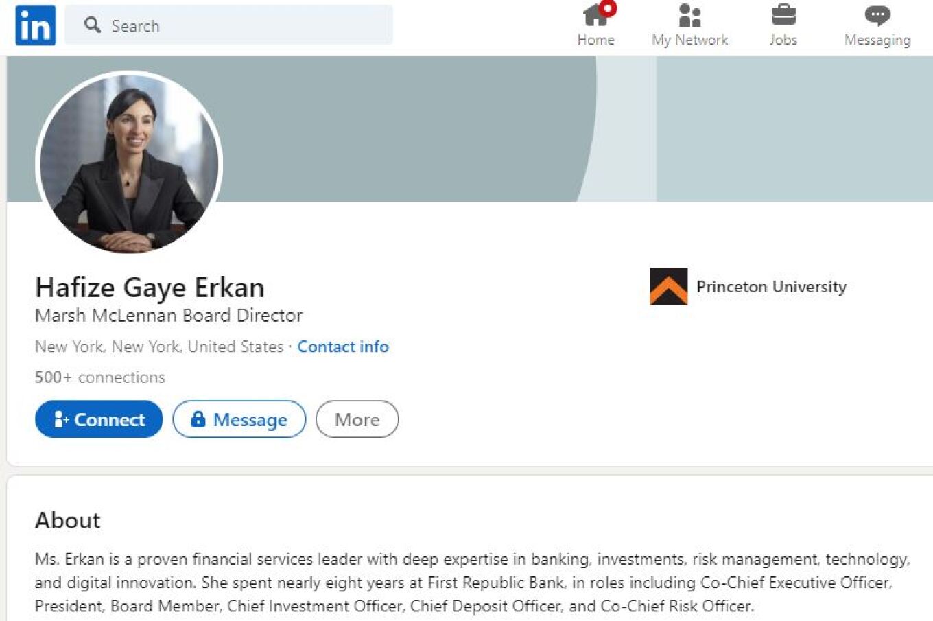Open the circular profile photo
This screenshot has width=933, height=621.
point(129,163)
